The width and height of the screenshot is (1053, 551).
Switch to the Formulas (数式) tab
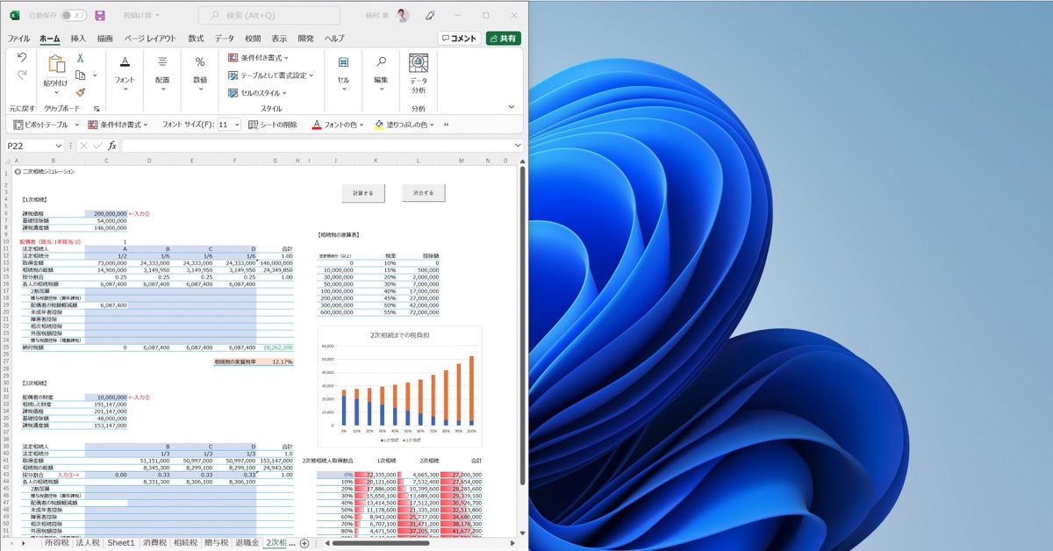196,39
